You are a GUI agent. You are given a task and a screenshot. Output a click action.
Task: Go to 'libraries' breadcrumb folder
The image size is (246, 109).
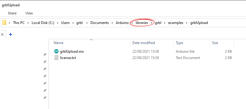142,23
